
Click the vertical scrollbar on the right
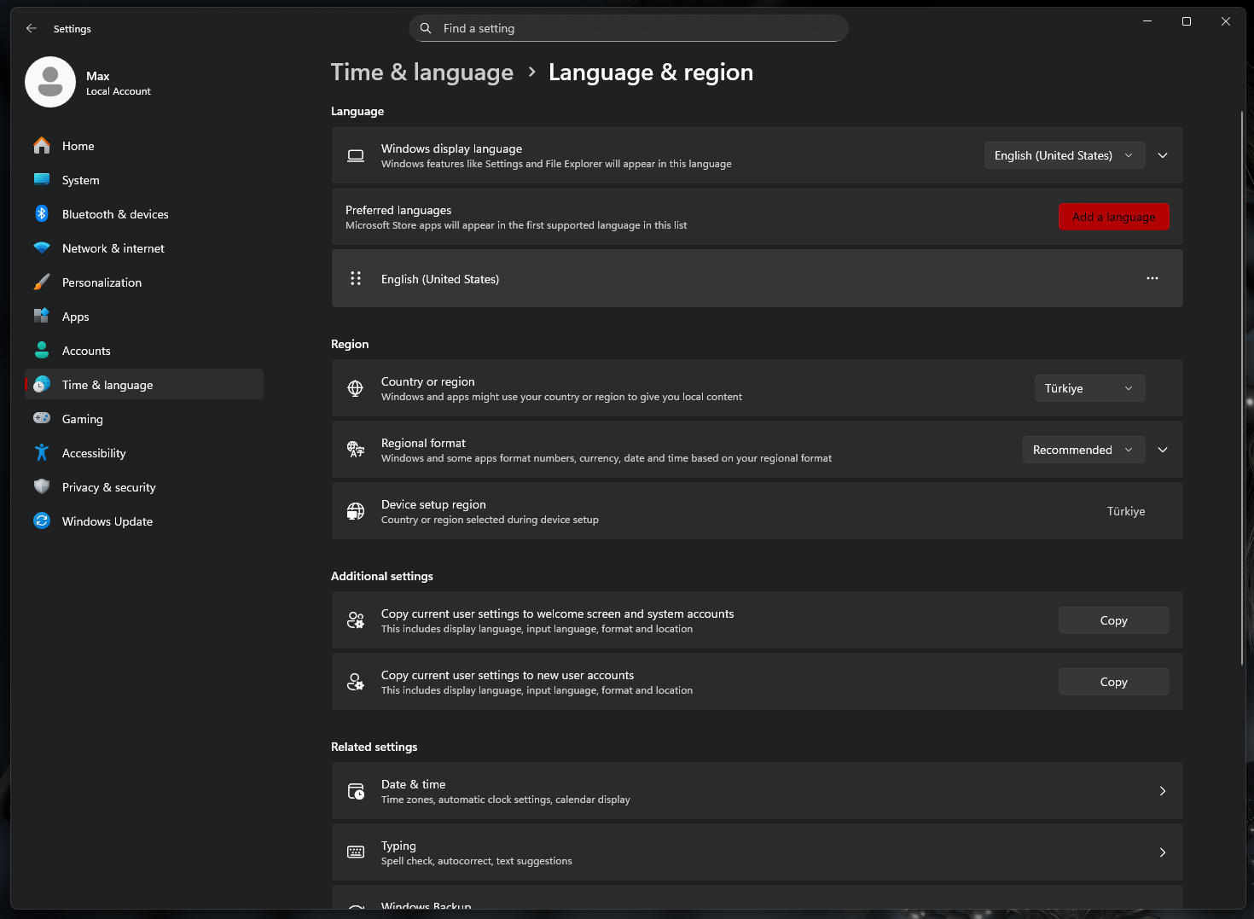pos(1242,388)
